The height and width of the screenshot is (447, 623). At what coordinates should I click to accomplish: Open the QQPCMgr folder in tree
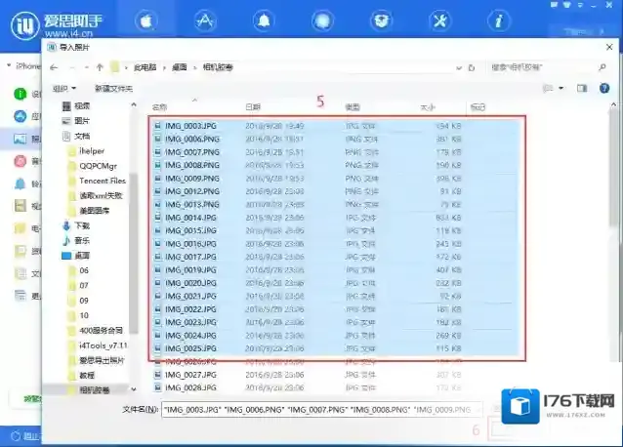[93, 166]
